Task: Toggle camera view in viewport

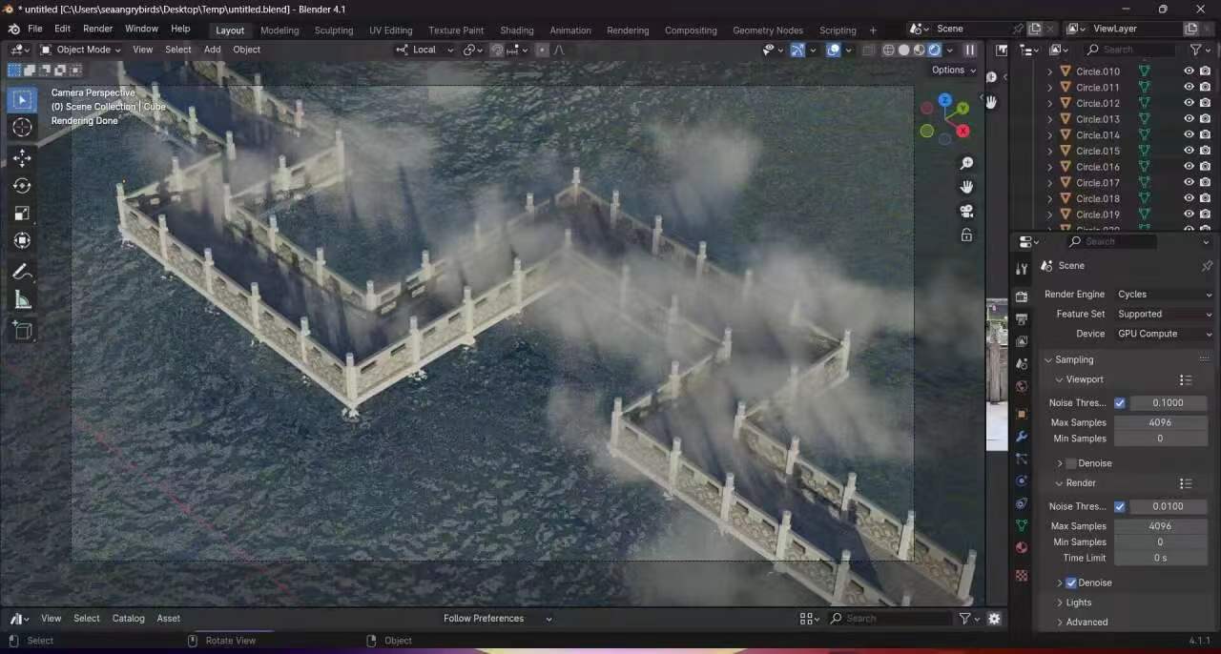Action: [x=966, y=211]
